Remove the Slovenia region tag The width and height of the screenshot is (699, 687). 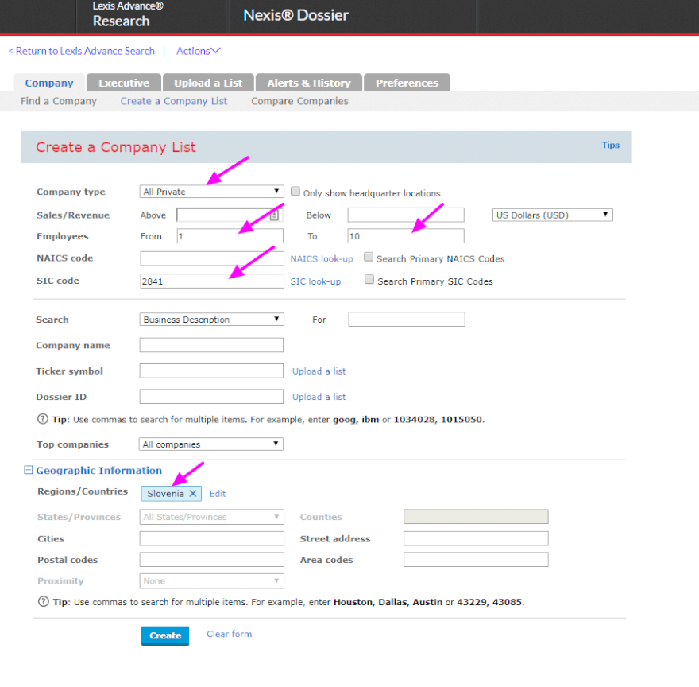192,494
